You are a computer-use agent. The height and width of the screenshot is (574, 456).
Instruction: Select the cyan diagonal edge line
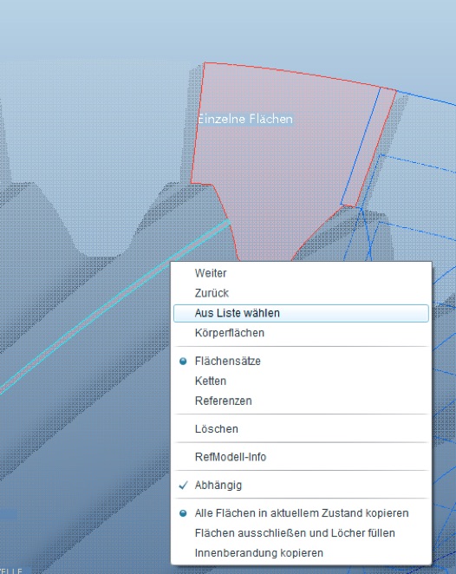tap(114, 306)
